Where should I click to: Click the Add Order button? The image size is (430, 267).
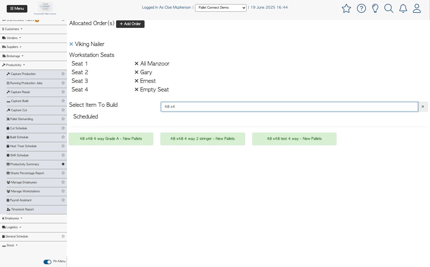click(x=130, y=24)
